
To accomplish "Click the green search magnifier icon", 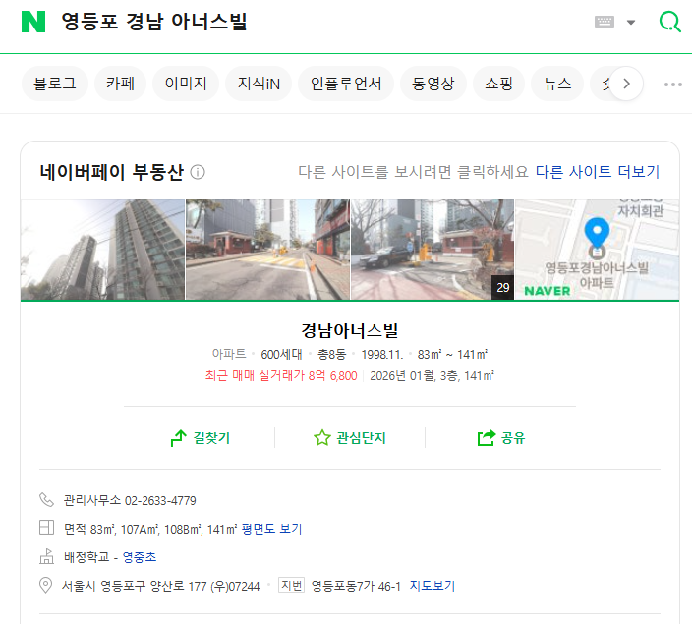I will [670, 22].
